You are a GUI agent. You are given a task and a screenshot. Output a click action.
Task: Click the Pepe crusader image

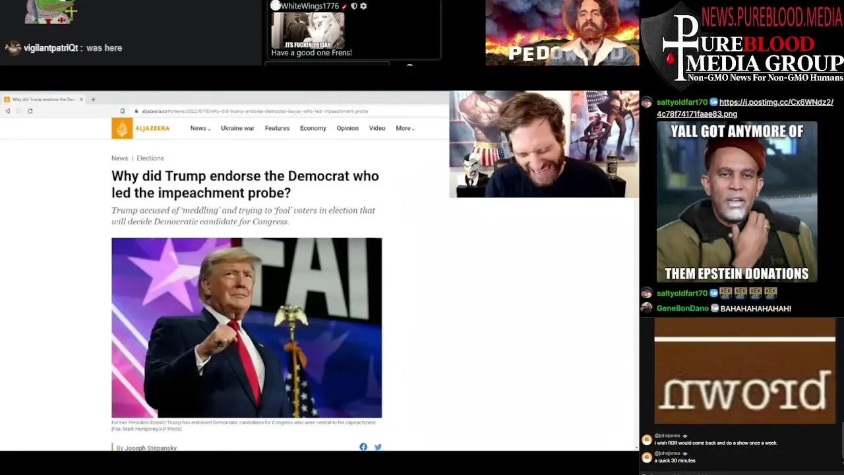[x=51, y=12]
